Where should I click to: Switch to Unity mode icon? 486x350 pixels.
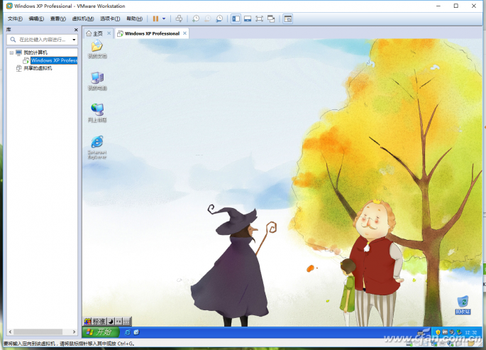(x=271, y=18)
